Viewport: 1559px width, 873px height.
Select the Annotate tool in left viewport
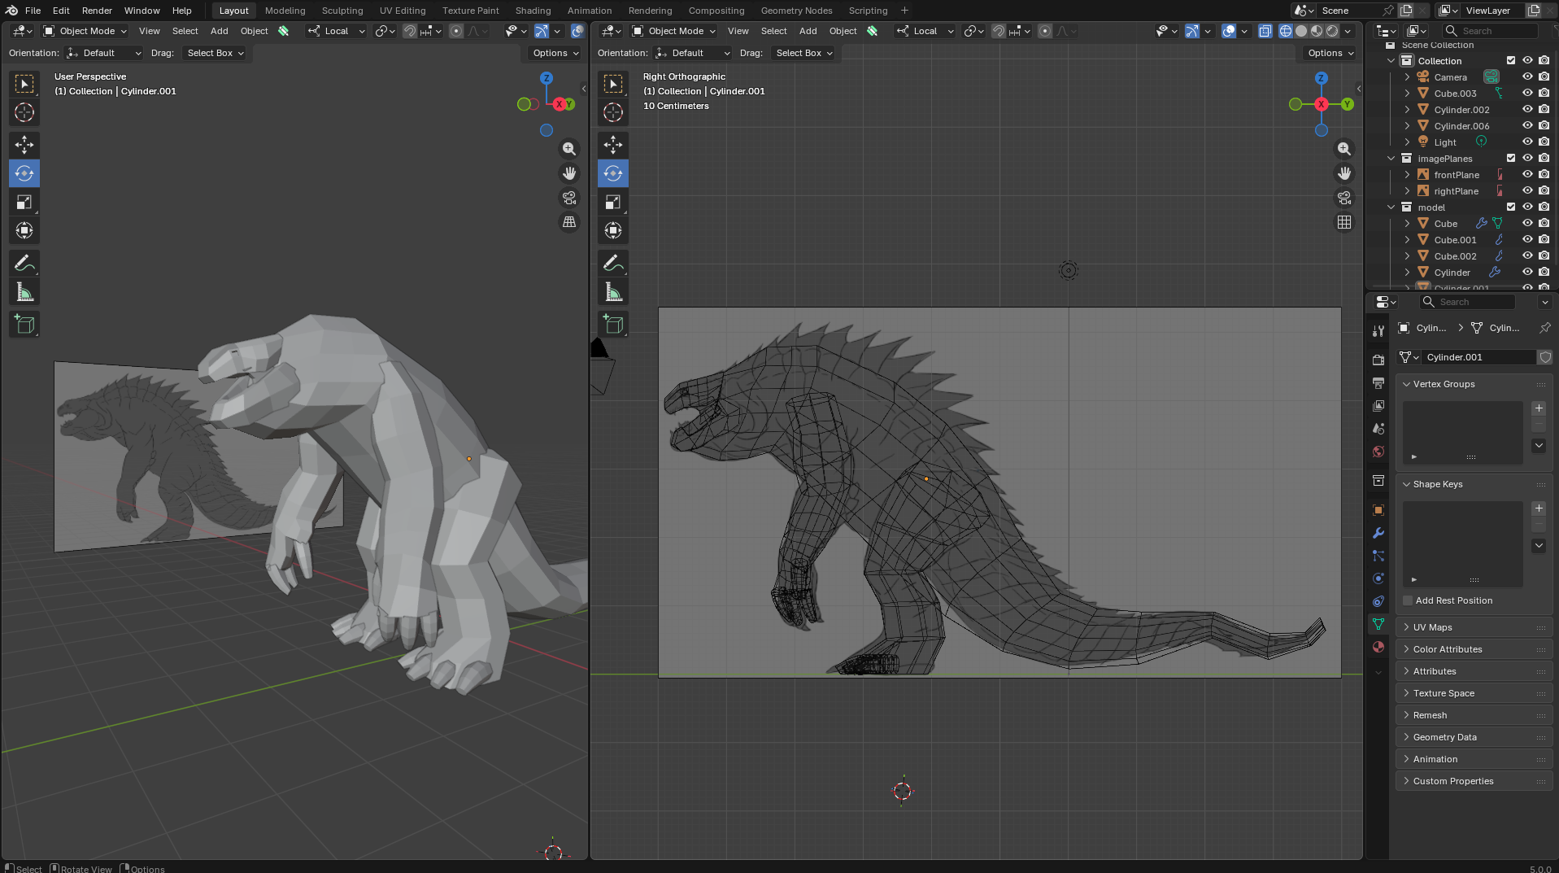pos(24,264)
